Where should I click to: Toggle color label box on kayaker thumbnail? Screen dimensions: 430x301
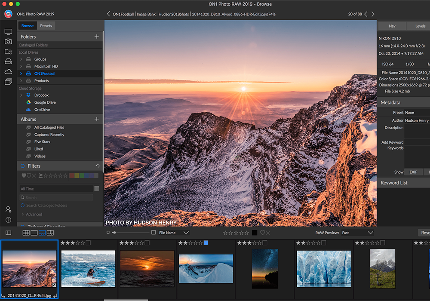coord(88,243)
